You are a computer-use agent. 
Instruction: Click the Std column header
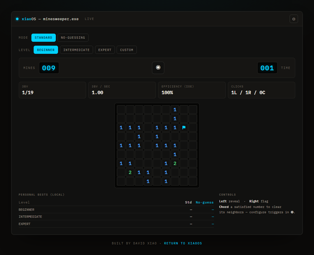pyautogui.click(x=188, y=202)
